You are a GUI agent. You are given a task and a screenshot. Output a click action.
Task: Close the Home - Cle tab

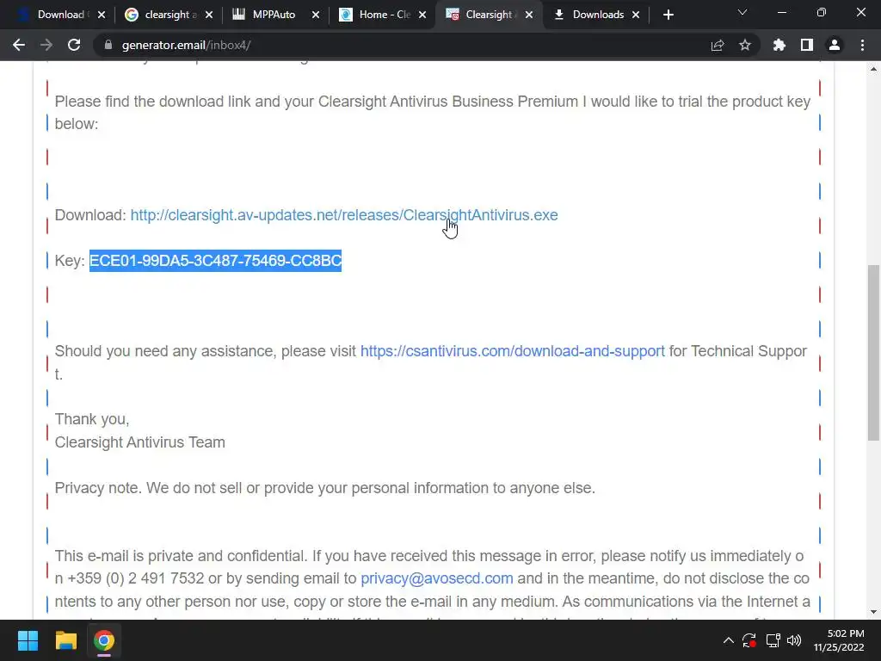(422, 15)
